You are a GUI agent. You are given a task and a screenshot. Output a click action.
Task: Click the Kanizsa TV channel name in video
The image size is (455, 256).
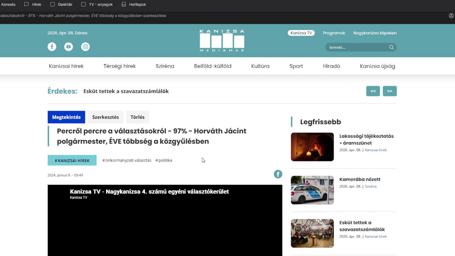pyautogui.click(x=78, y=198)
